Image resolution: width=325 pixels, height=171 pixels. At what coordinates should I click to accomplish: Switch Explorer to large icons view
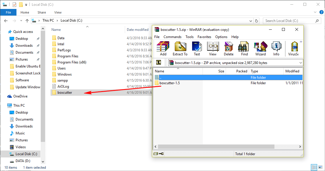320,167
